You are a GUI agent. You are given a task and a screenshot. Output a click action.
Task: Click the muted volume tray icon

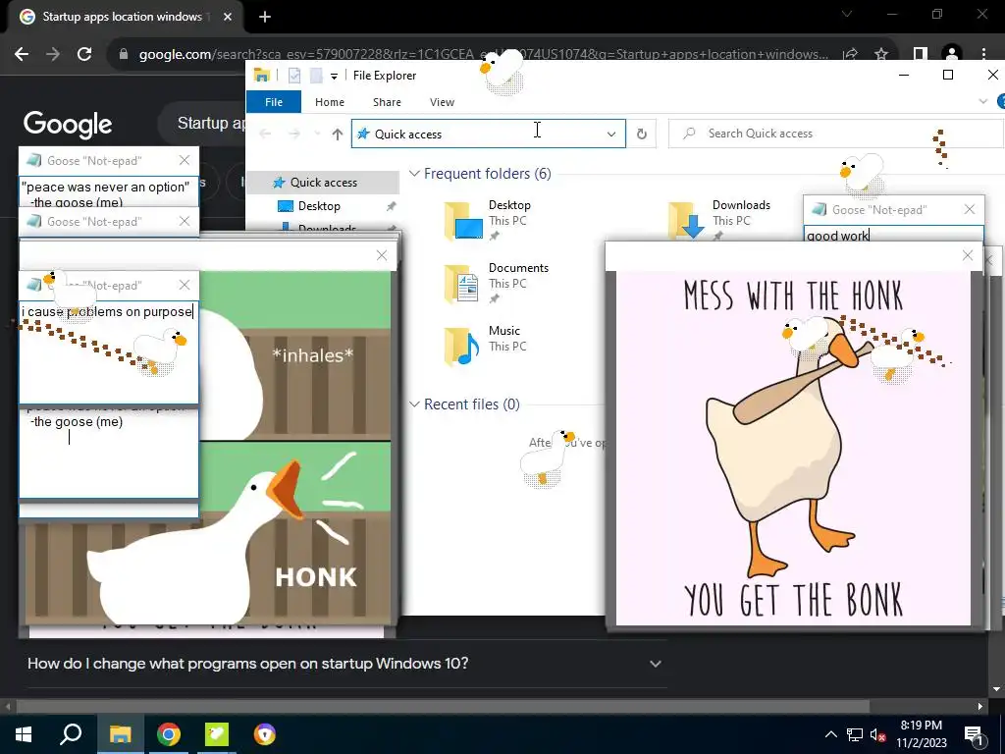[x=877, y=734]
